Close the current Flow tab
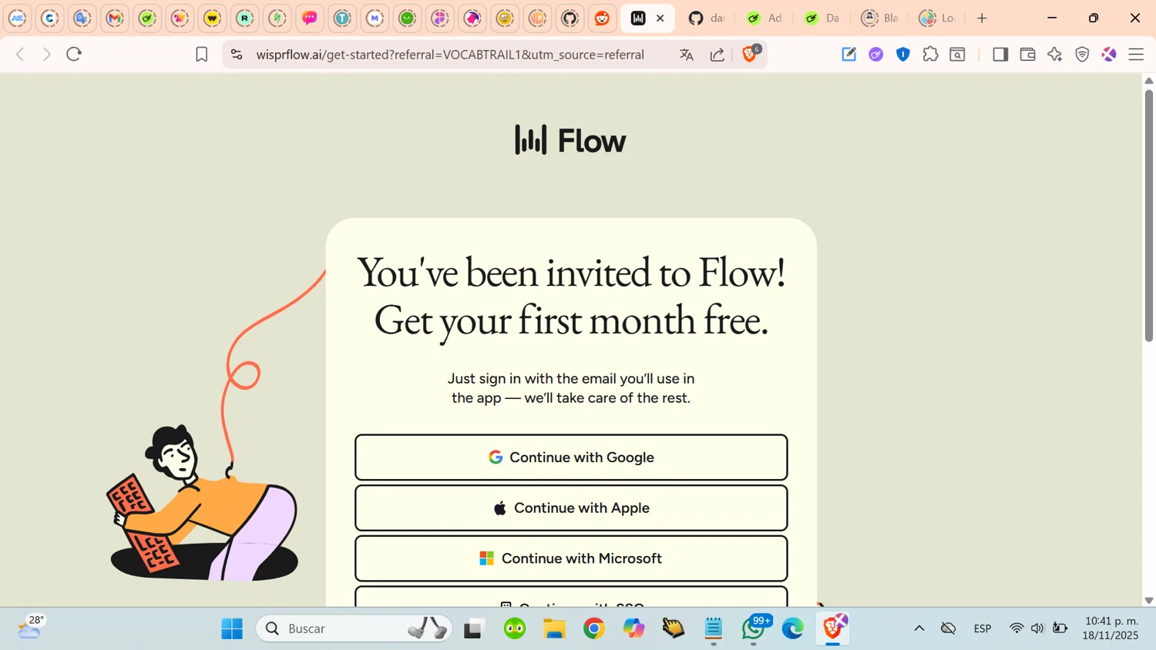 coord(660,18)
